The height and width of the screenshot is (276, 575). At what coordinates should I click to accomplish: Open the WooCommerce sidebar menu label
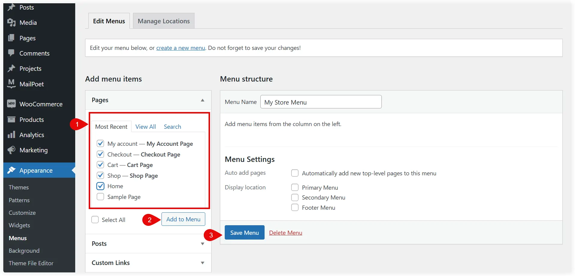tap(41, 104)
